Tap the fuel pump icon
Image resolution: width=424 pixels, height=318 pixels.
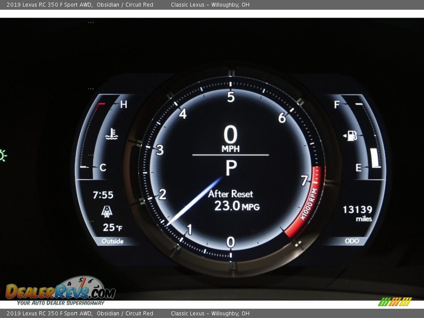pyautogui.click(x=350, y=136)
